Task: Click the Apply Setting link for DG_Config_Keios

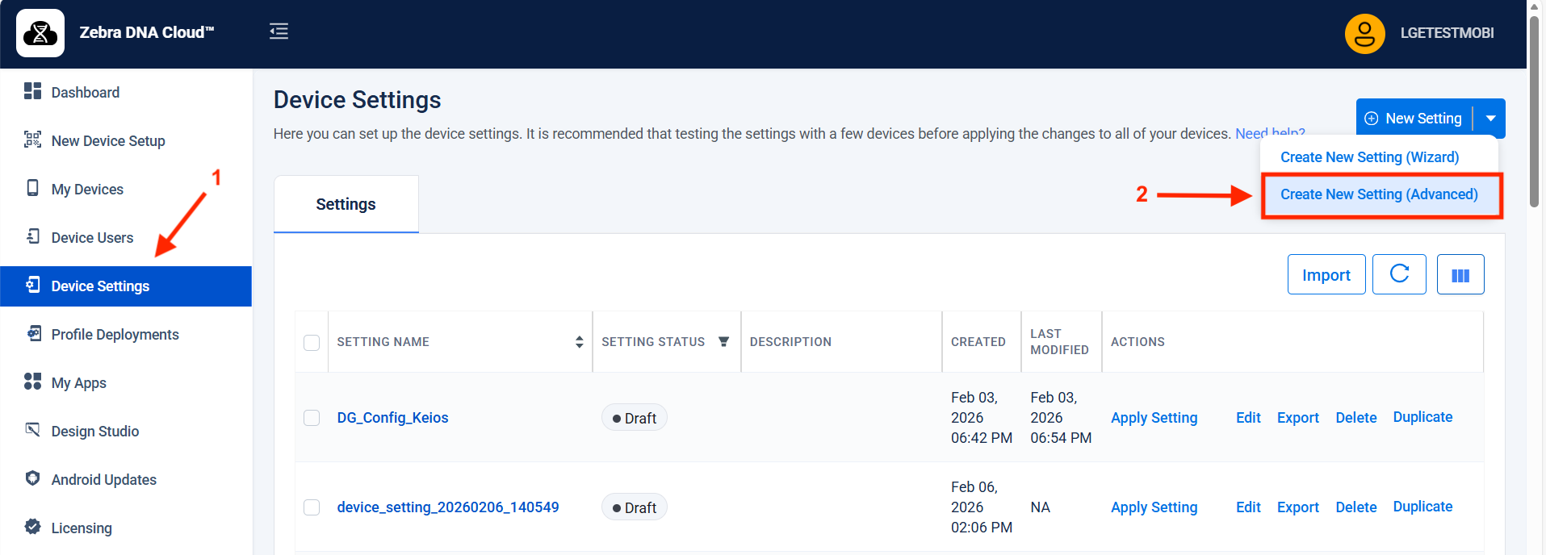Action: click(1154, 418)
